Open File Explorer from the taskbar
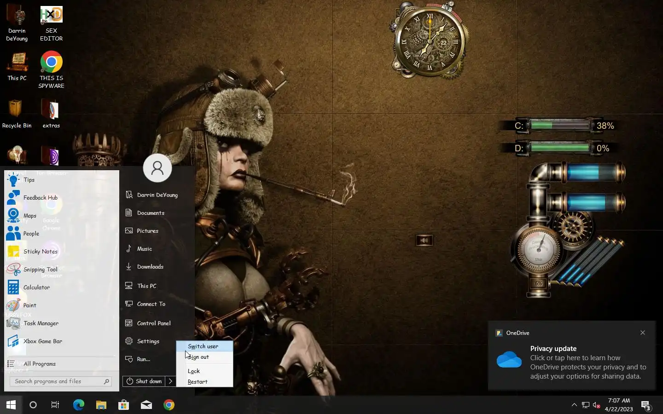Screen dimensions: 663x414 click(101, 405)
